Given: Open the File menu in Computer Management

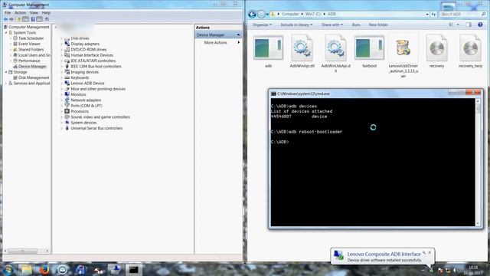Looking at the screenshot, I should click(8, 13).
